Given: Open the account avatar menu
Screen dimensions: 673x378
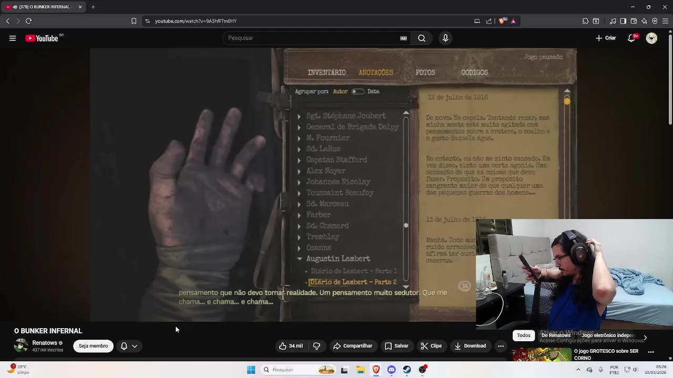Looking at the screenshot, I should pos(651,38).
